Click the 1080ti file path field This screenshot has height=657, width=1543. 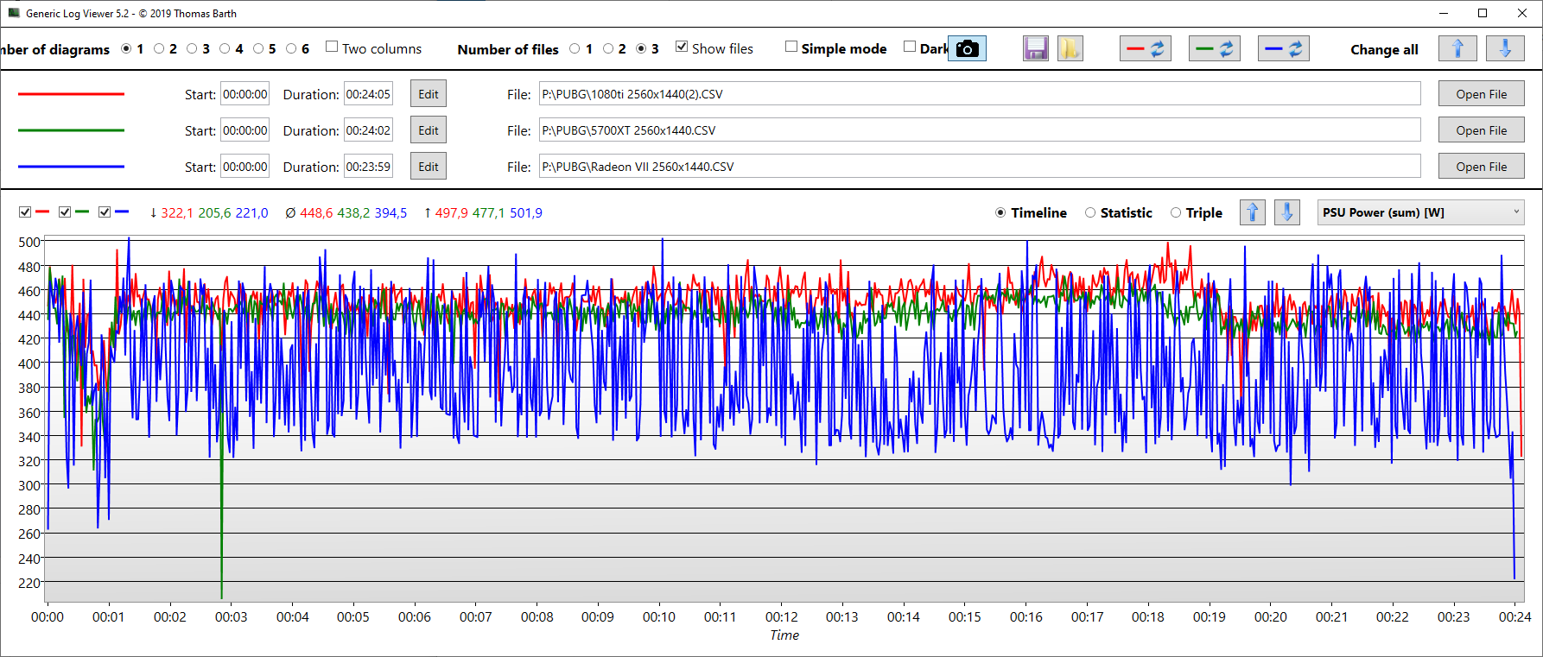(x=979, y=94)
